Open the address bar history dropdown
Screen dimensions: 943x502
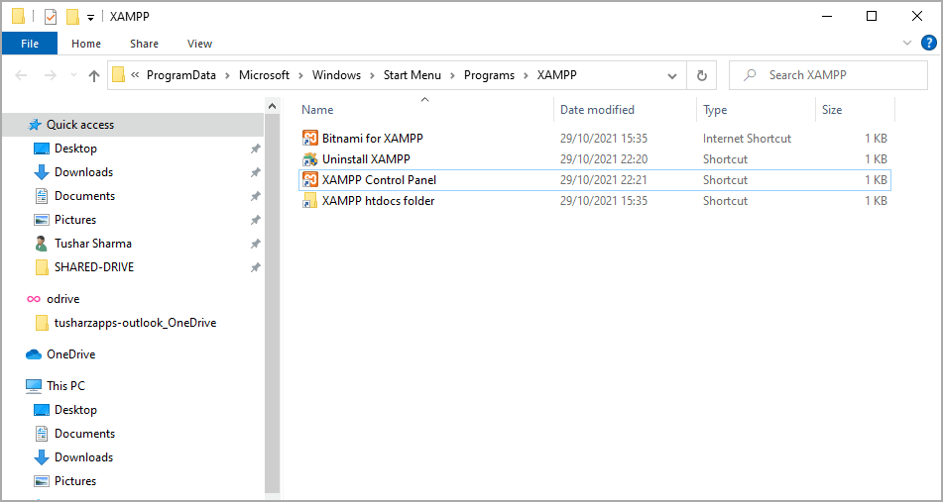672,75
